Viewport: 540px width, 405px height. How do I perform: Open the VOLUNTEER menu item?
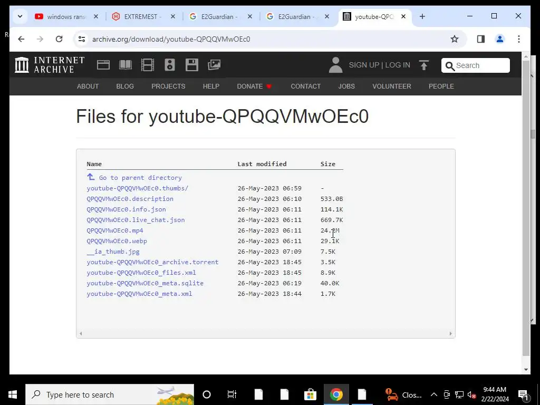click(392, 86)
